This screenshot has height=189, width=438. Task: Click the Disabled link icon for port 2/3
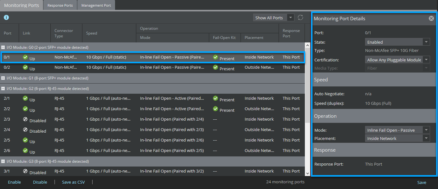pos(25,119)
